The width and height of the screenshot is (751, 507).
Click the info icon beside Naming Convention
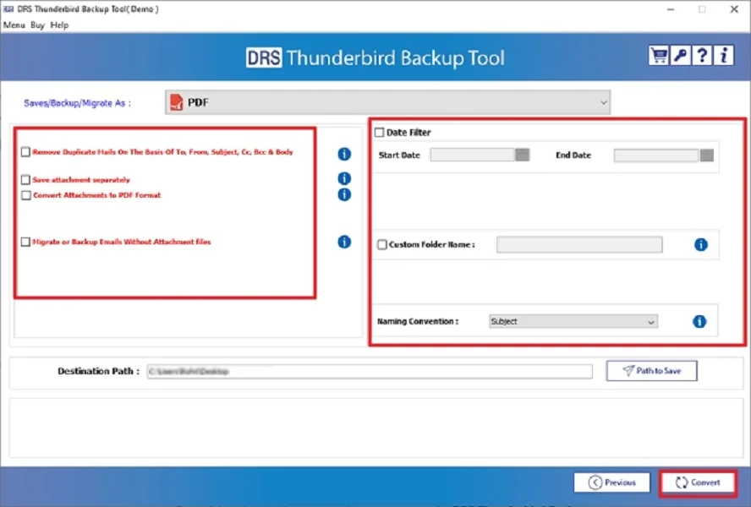[x=699, y=321]
